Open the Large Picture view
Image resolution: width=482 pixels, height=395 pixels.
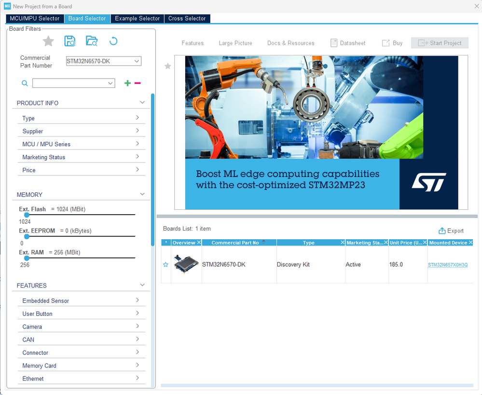pos(235,43)
